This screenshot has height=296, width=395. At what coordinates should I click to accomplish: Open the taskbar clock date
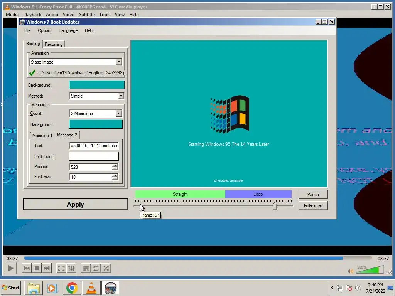(x=375, y=288)
